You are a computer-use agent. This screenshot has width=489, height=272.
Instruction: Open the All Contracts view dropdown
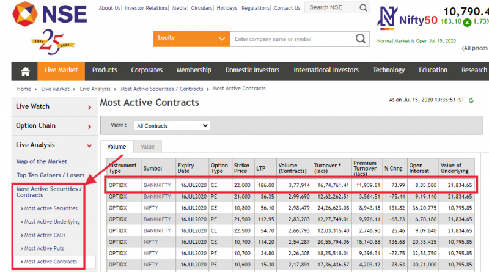[172, 126]
